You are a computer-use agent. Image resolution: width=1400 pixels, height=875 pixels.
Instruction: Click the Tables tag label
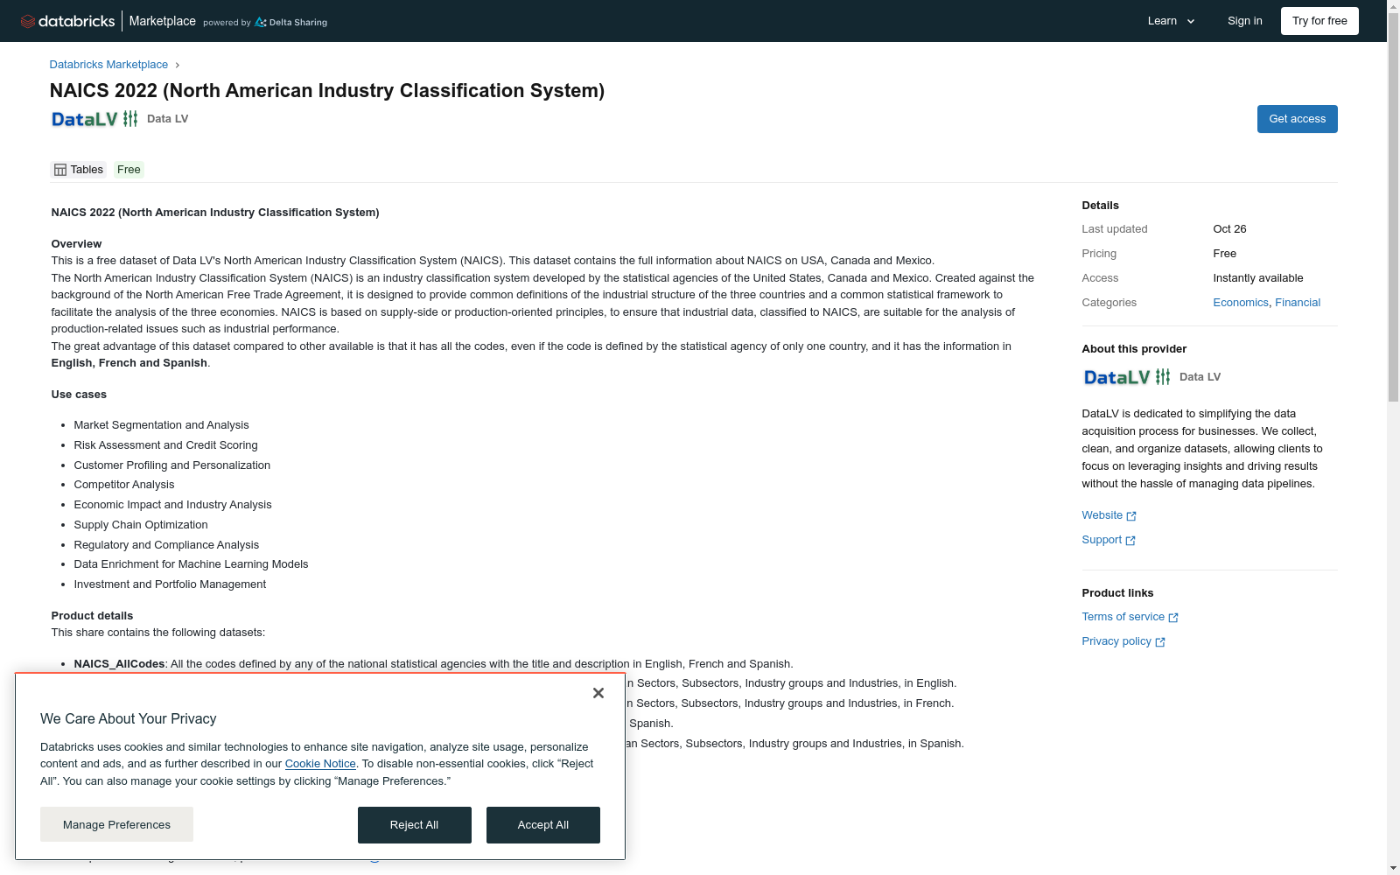click(87, 170)
